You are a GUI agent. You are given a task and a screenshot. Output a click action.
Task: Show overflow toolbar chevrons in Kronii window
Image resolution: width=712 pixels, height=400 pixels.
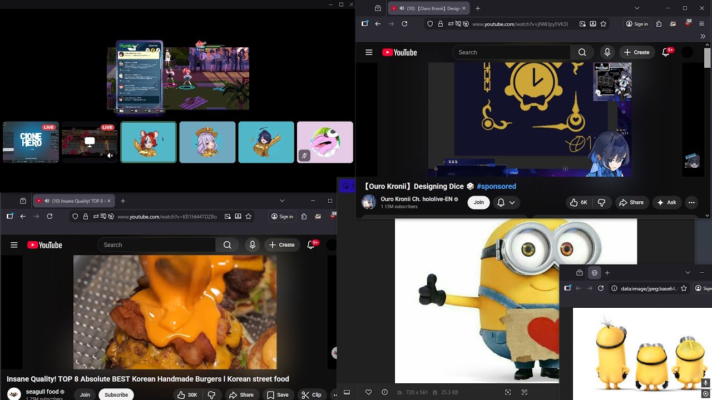tap(703, 36)
